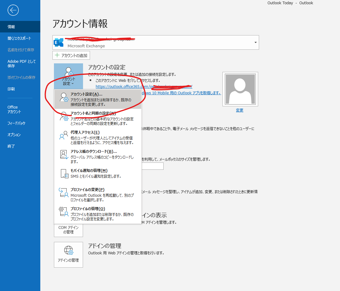Click the プロファイルの管理 gear icon
Viewport: 340px width, 291px height.
click(64, 212)
